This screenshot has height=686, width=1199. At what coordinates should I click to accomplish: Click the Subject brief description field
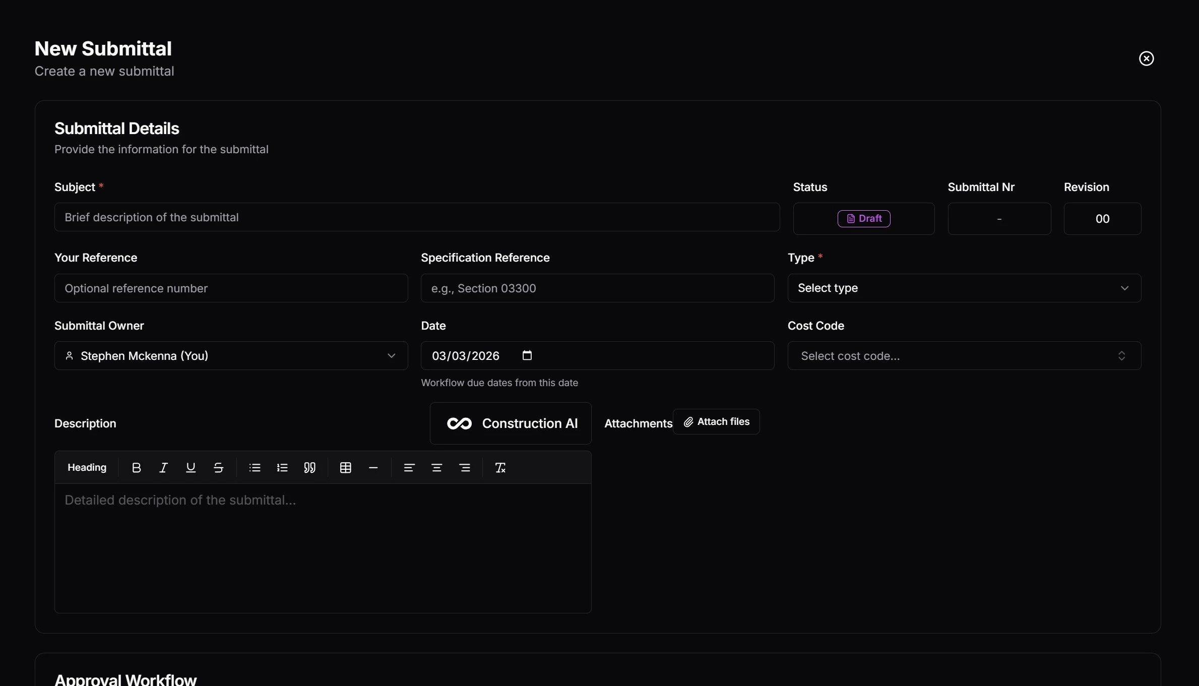click(416, 217)
